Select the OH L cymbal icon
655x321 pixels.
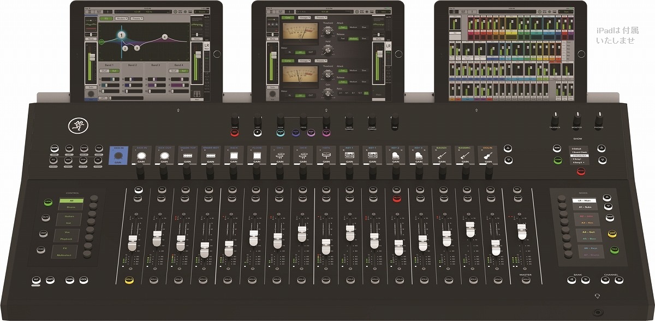tap(280, 156)
